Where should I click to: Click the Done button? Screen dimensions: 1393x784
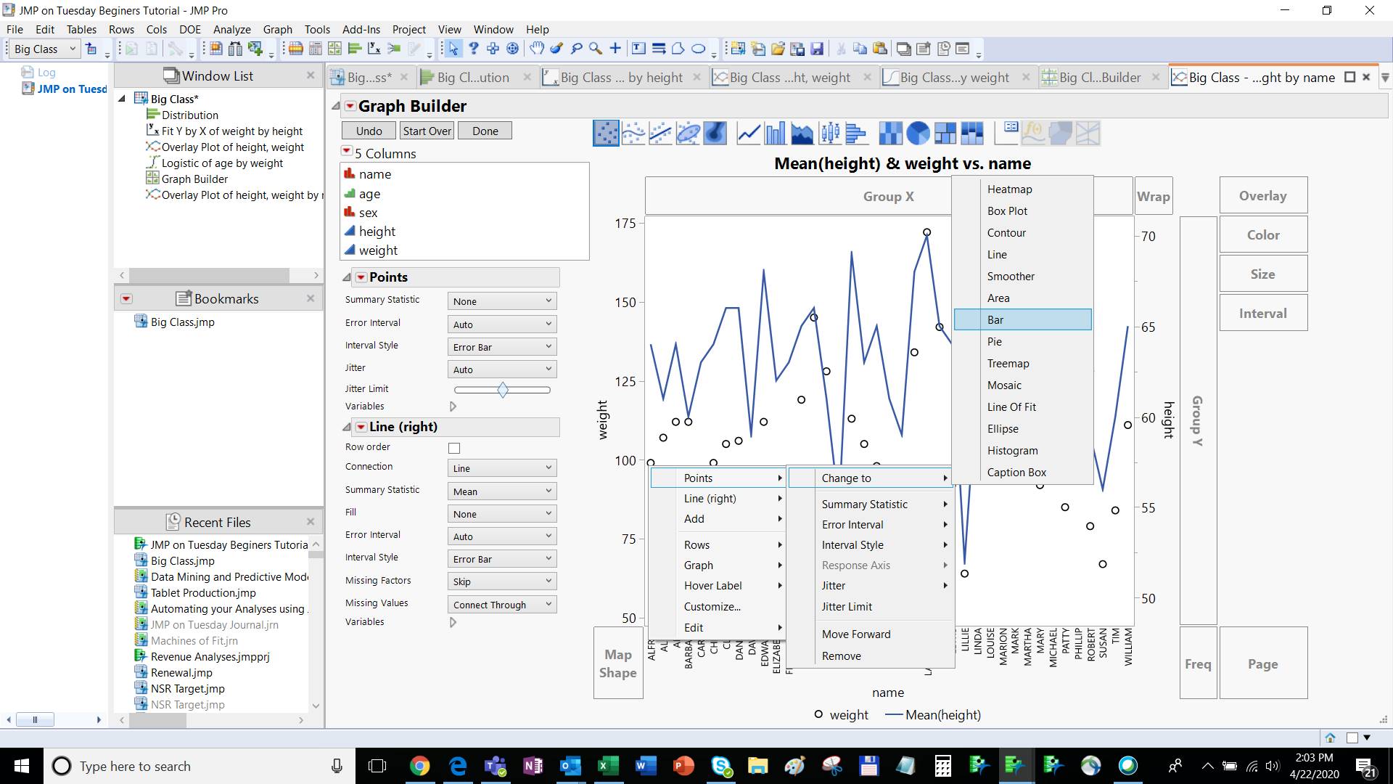coord(484,131)
